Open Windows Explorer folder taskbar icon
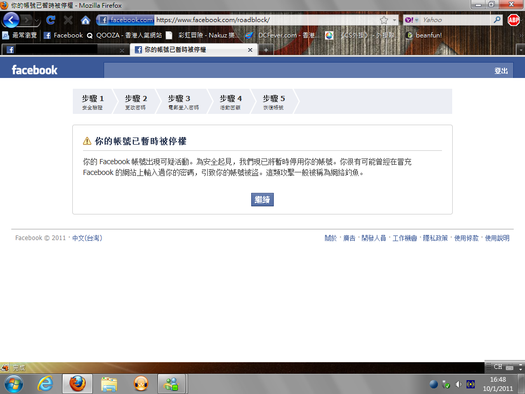 [109, 384]
